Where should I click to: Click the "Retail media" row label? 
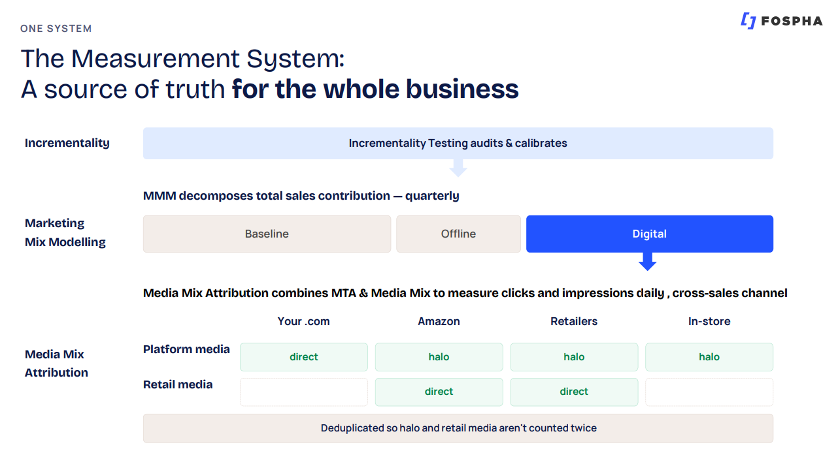click(x=178, y=384)
